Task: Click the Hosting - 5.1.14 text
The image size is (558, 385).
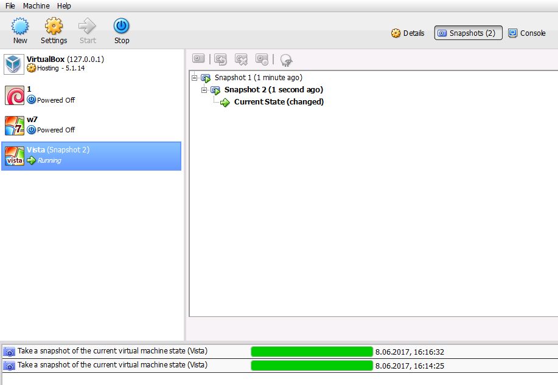Action: click(x=61, y=68)
